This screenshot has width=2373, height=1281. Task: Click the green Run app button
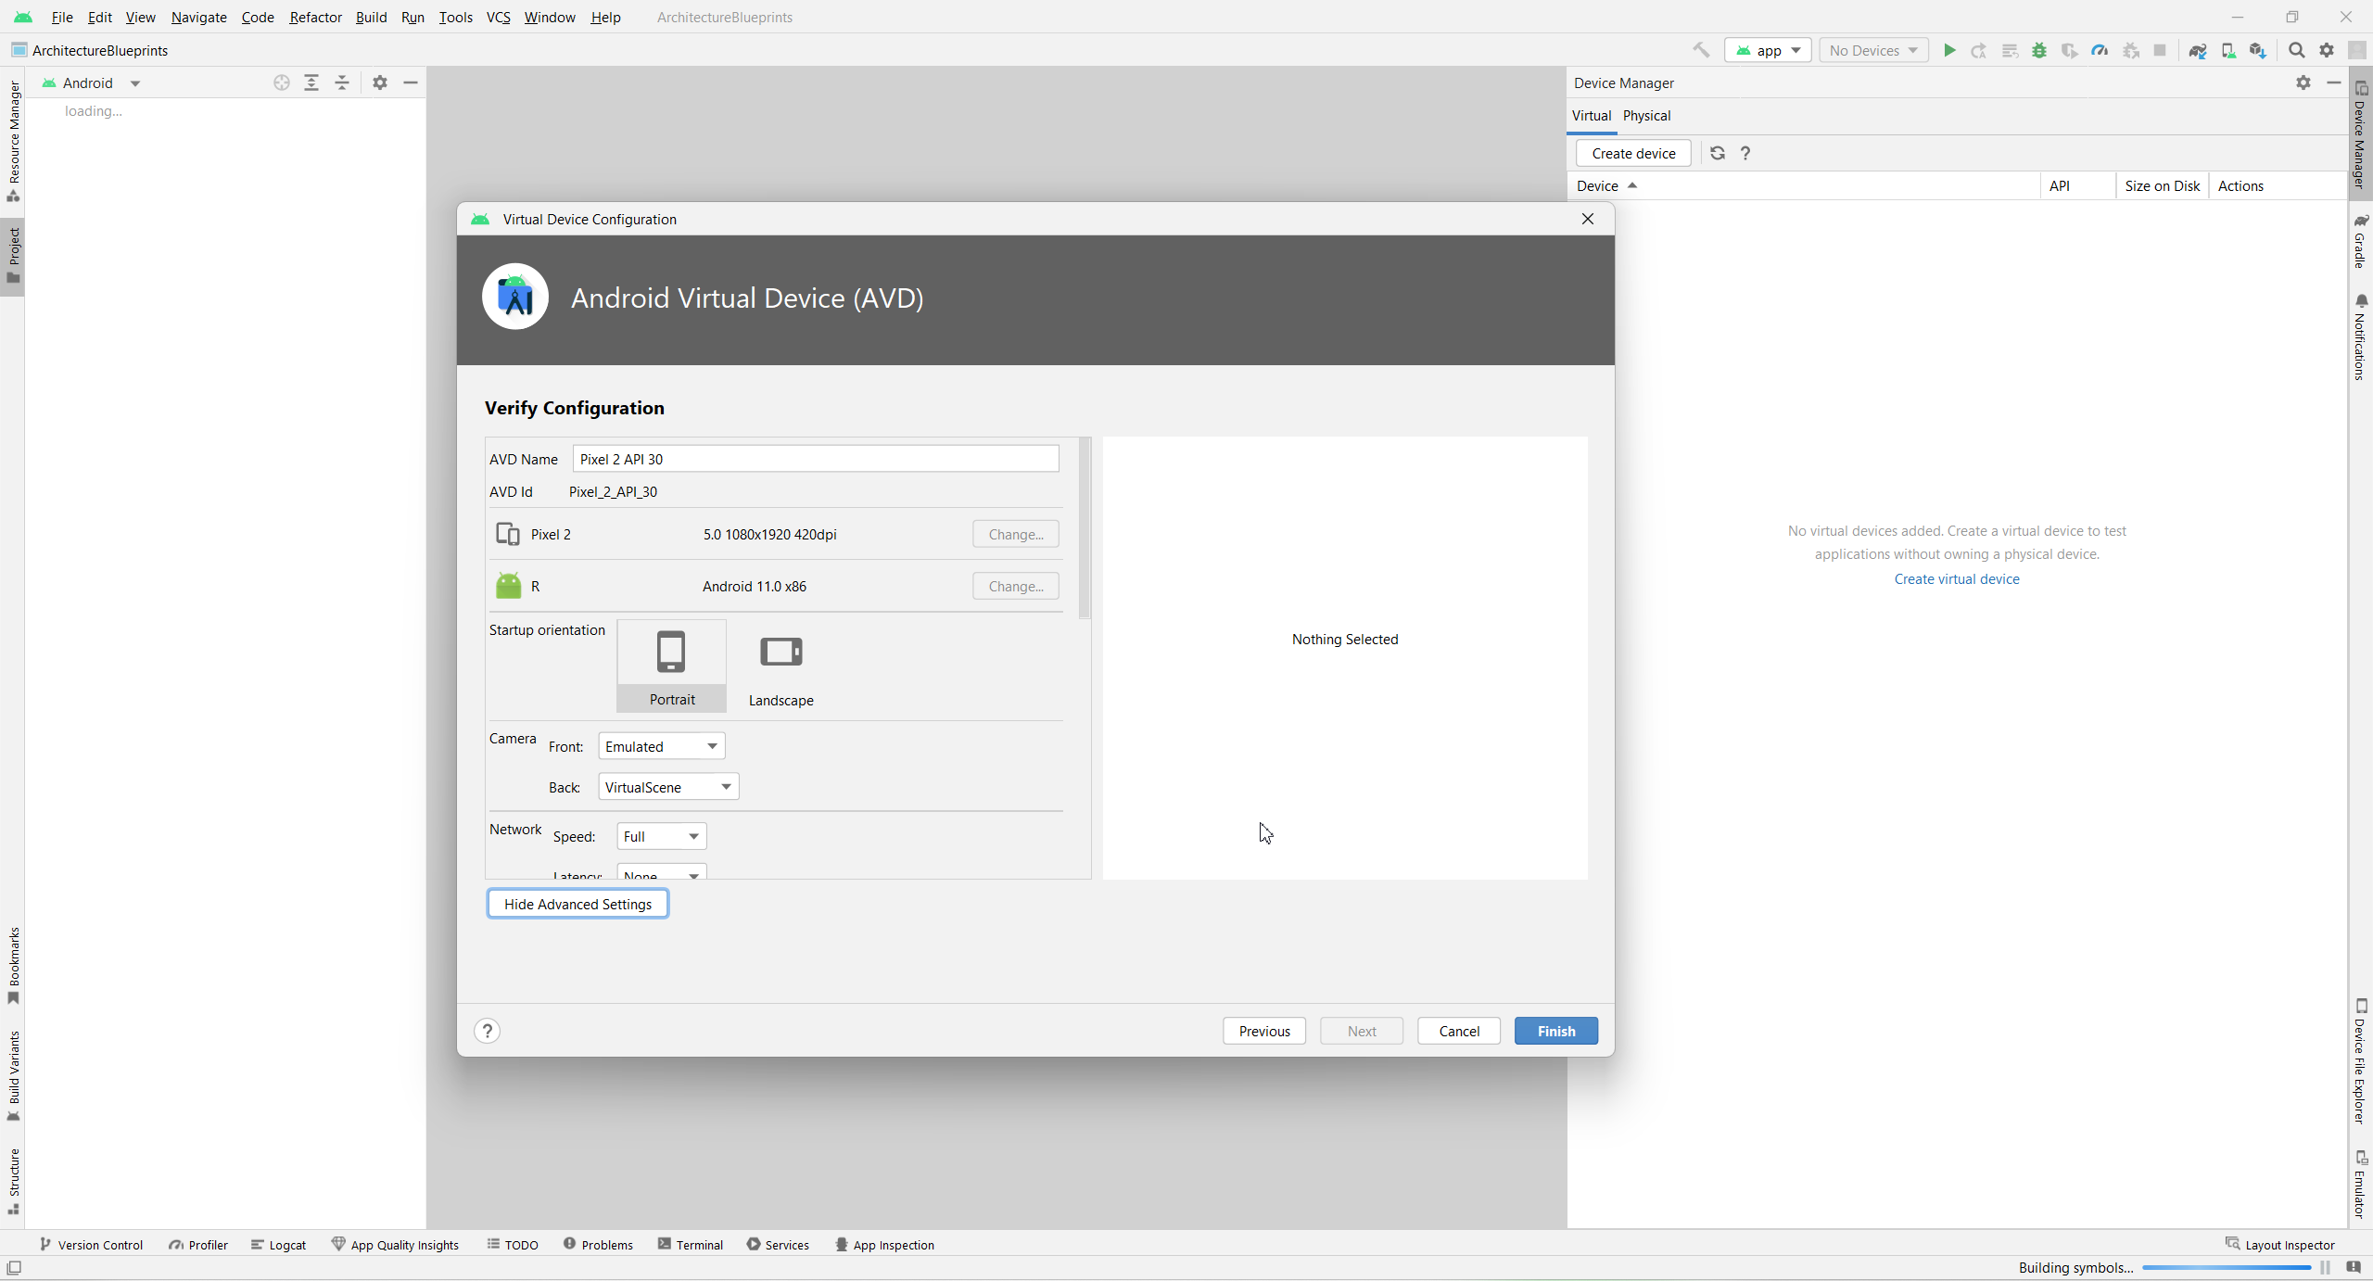(x=1949, y=50)
